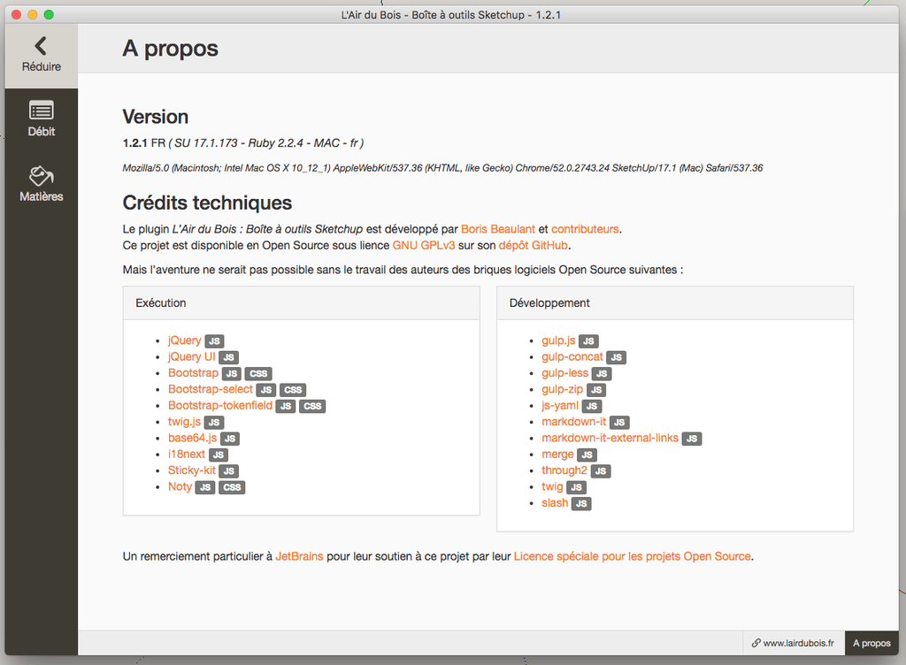
Task: Click the JS badge next to markdown-it-external-links
Action: coord(692,439)
